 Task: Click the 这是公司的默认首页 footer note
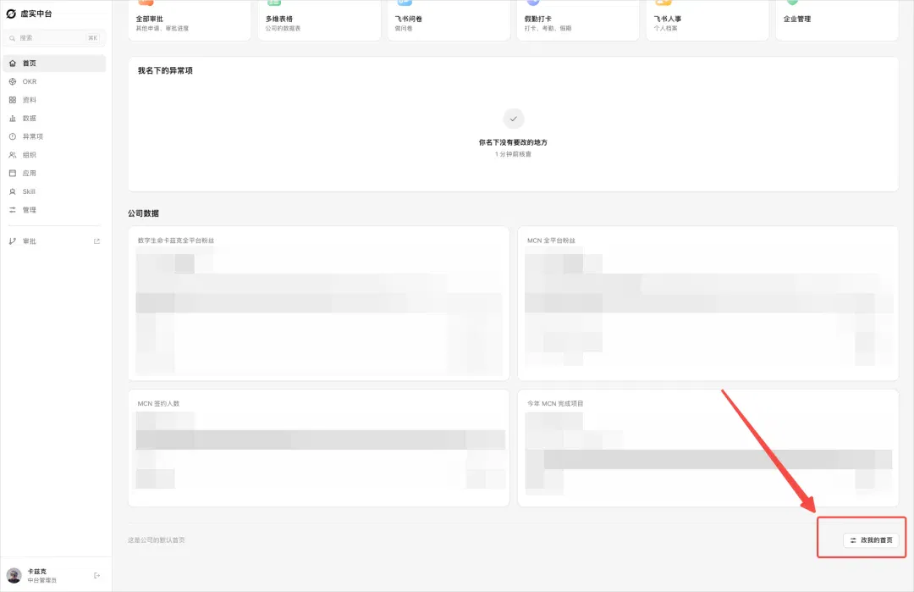[x=157, y=540]
